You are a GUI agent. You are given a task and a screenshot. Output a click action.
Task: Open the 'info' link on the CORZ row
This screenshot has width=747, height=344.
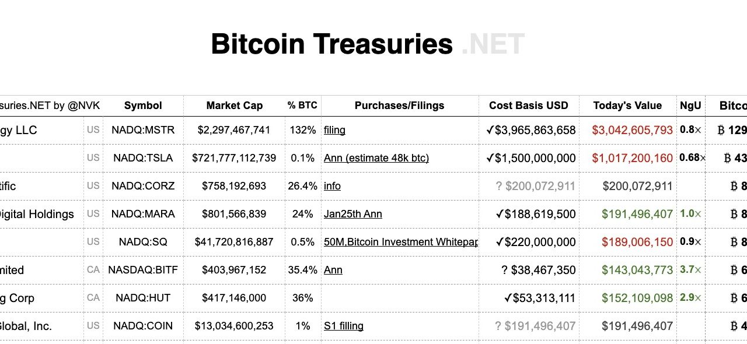pyautogui.click(x=331, y=186)
